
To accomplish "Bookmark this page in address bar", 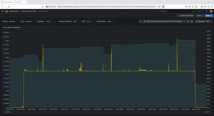I will (x=42, y=6).
